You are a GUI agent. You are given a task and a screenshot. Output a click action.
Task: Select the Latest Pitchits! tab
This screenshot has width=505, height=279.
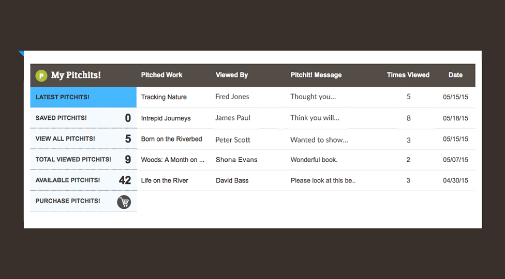click(83, 97)
